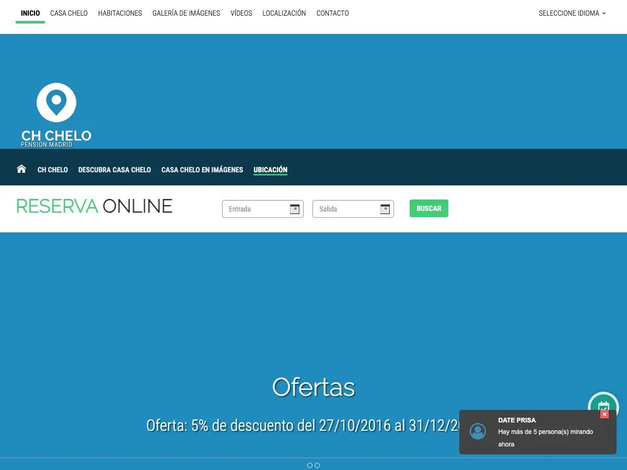Open the Localización menu item

(284, 13)
